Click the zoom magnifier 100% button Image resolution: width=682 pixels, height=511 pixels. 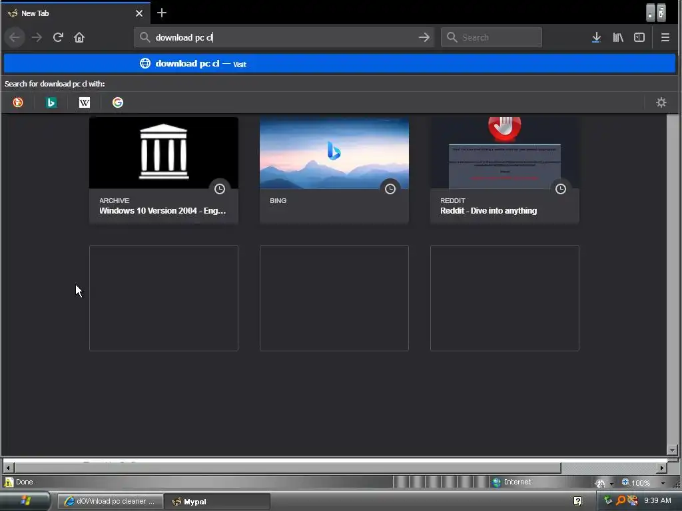point(636,482)
